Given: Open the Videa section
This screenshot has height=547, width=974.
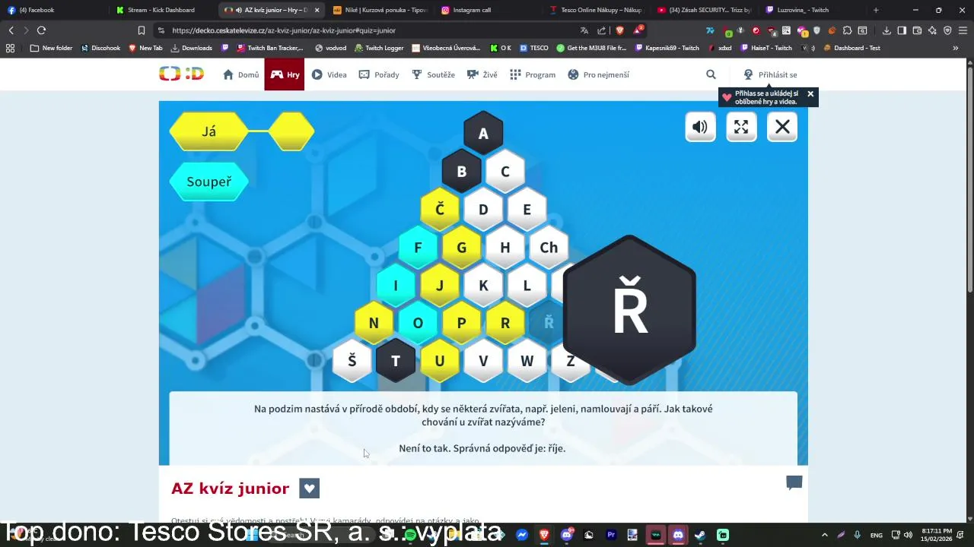Looking at the screenshot, I should tap(329, 74).
